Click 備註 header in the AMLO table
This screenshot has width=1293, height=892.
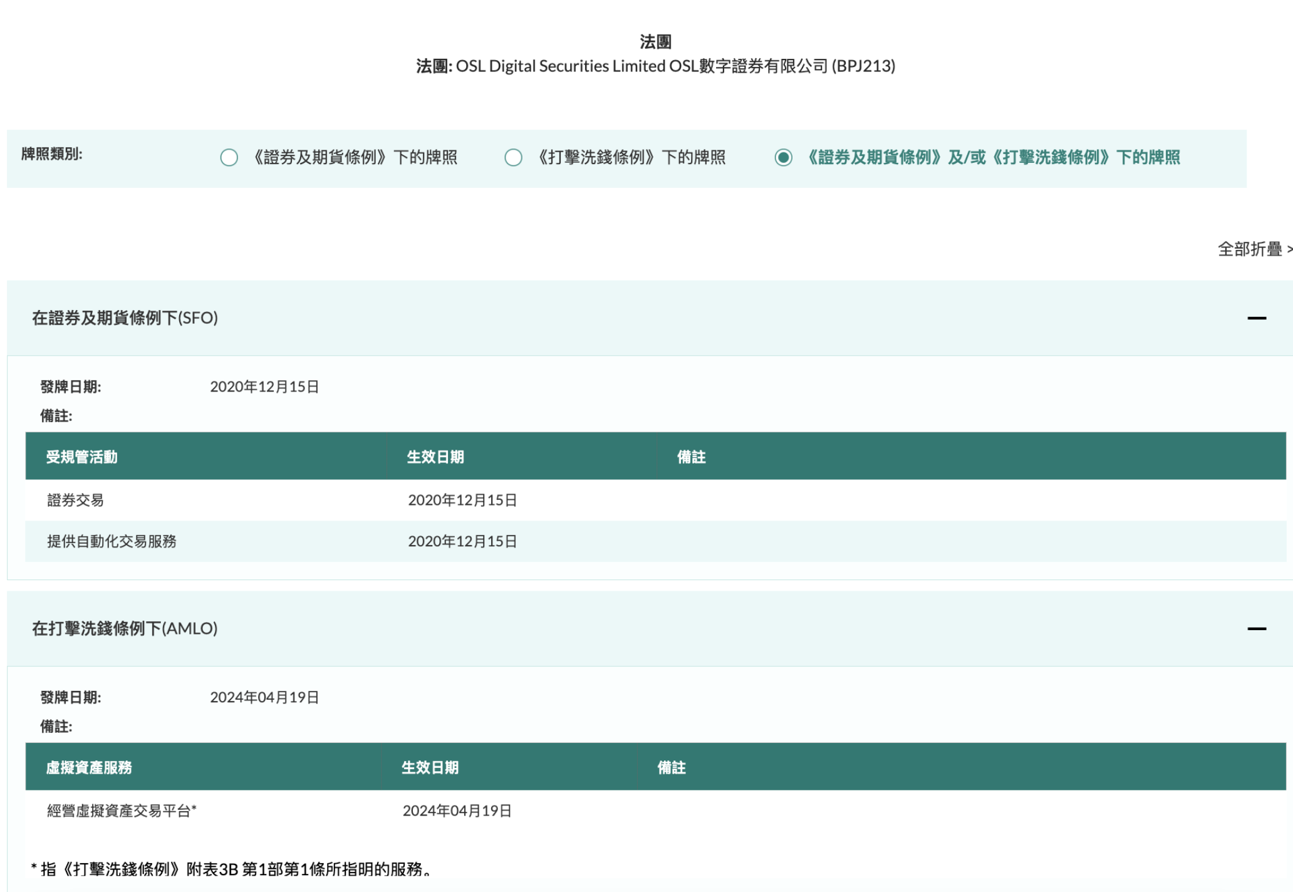pos(672,768)
